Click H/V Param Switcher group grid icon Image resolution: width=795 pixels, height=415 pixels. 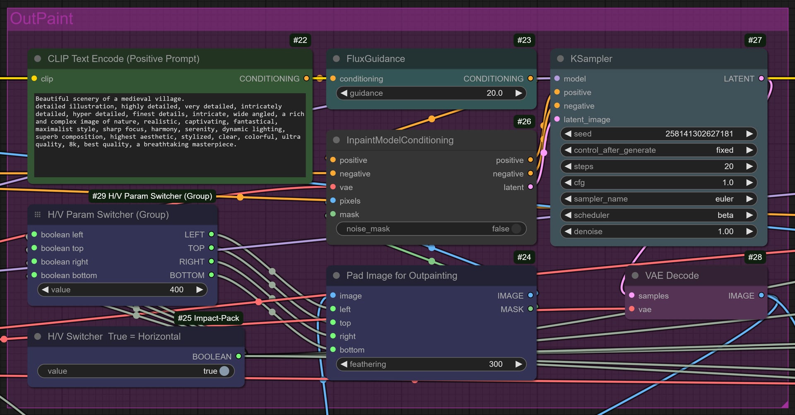tap(38, 215)
